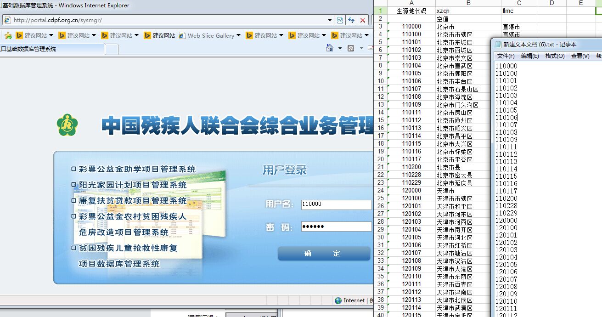Select the 生源地代码 header cell in Excel

411,11
